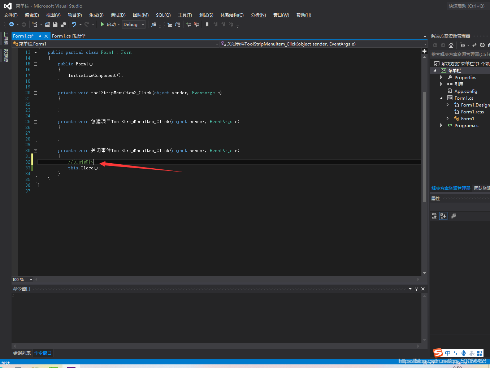Select the 解决方案"菜单栏" solution node
This screenshot has width=490, height=368.
(462, 64)
